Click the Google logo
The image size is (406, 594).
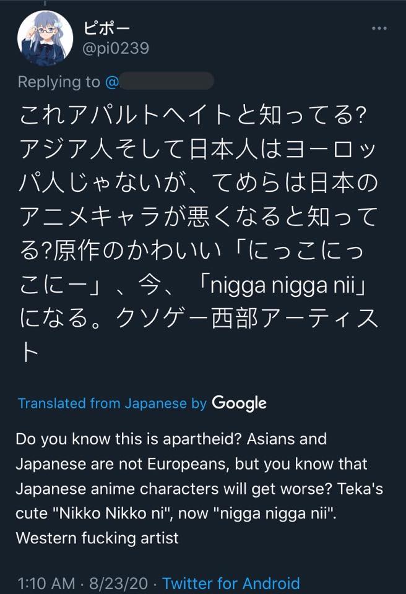[x=239, y=403]
